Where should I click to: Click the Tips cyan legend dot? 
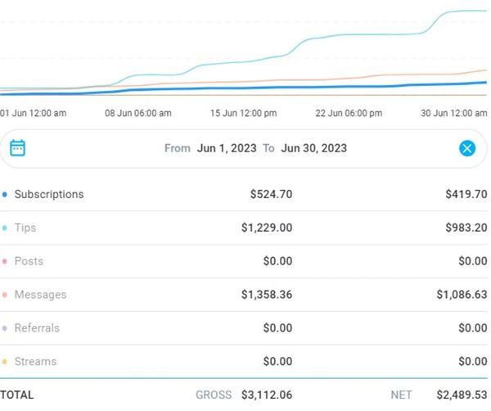coord(5,228)
